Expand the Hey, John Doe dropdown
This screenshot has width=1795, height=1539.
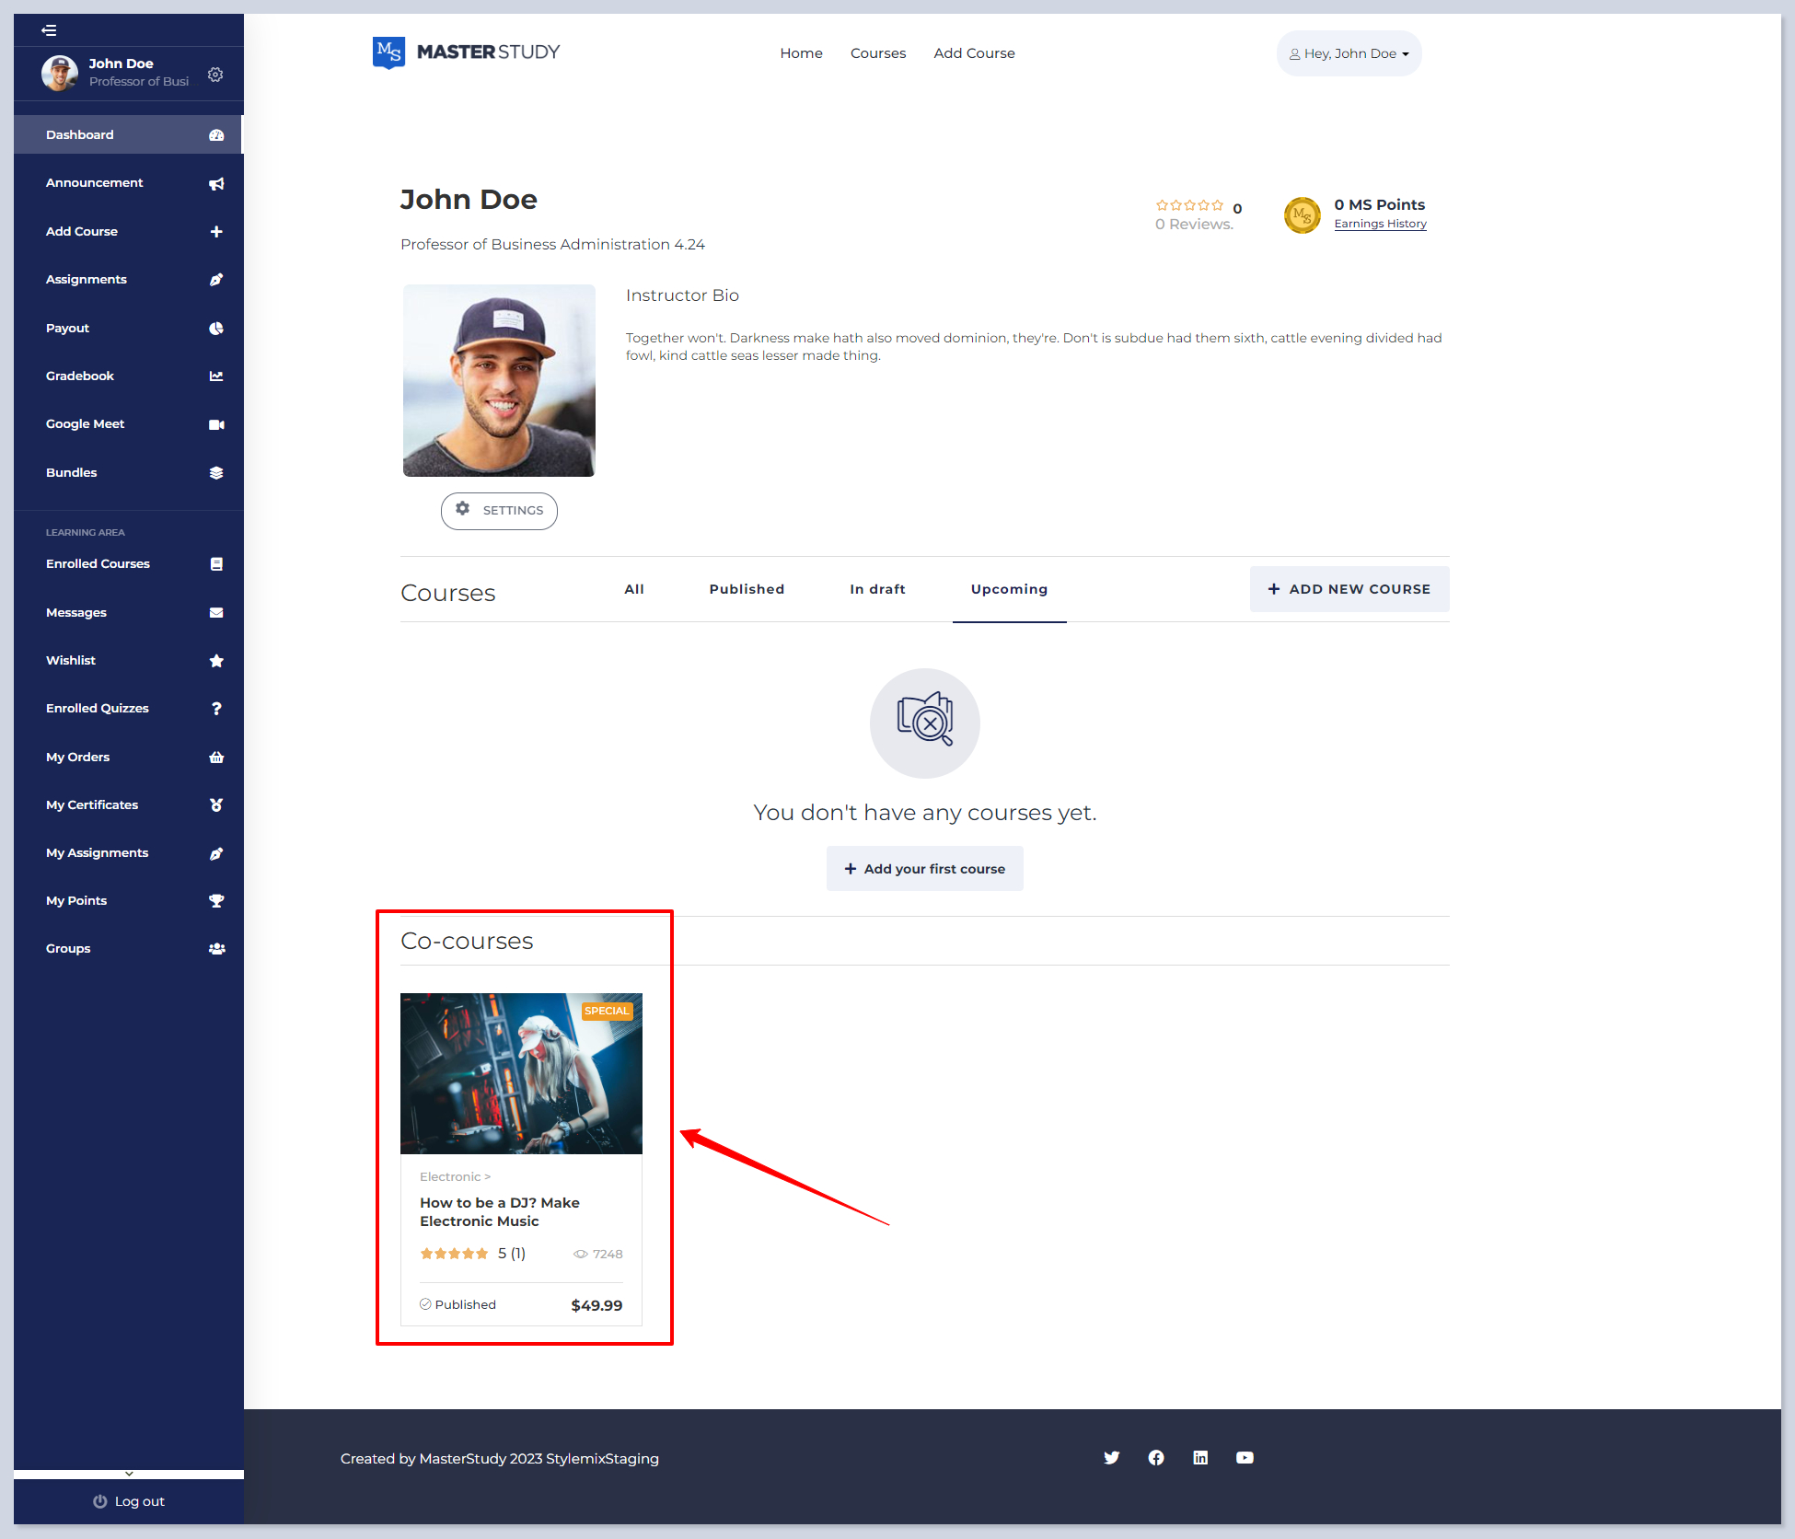click(1349, 53)
